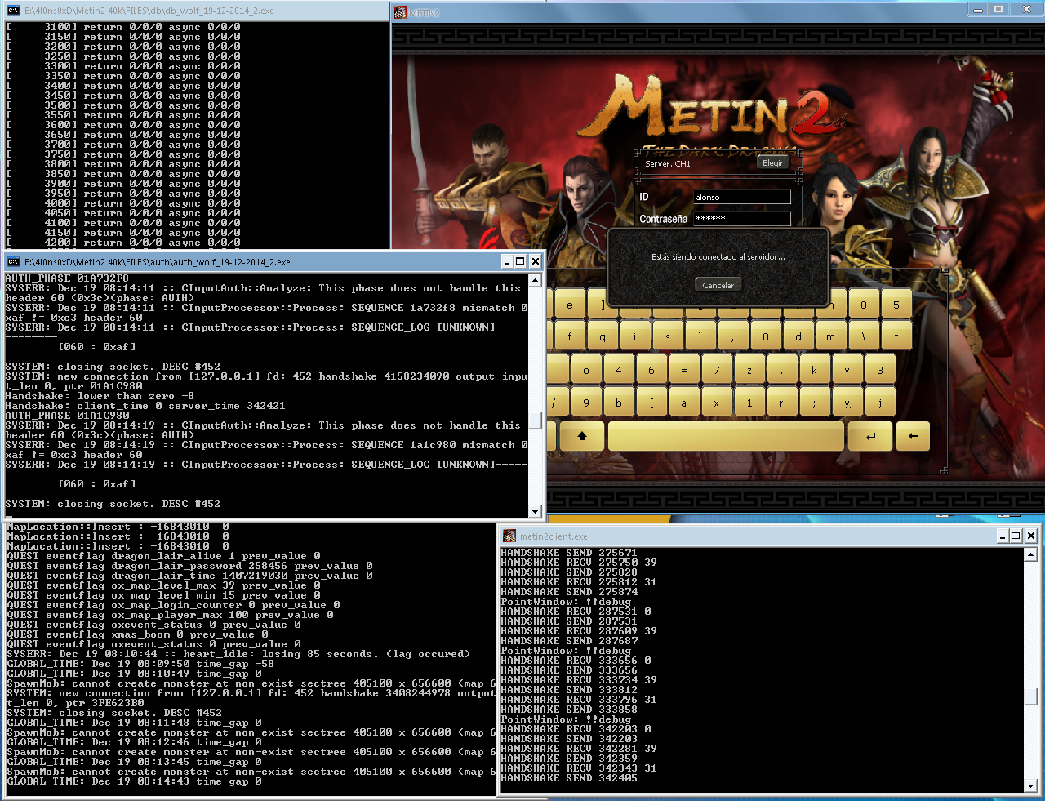Tap the '5' key on virtual keyboard
This screenshot has height=801, width=1045.
point(896,305)
